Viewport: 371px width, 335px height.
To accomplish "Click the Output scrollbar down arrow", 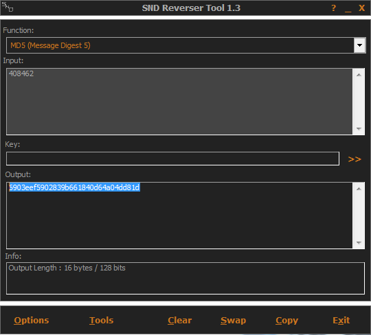I will click(x=359, y=242).
